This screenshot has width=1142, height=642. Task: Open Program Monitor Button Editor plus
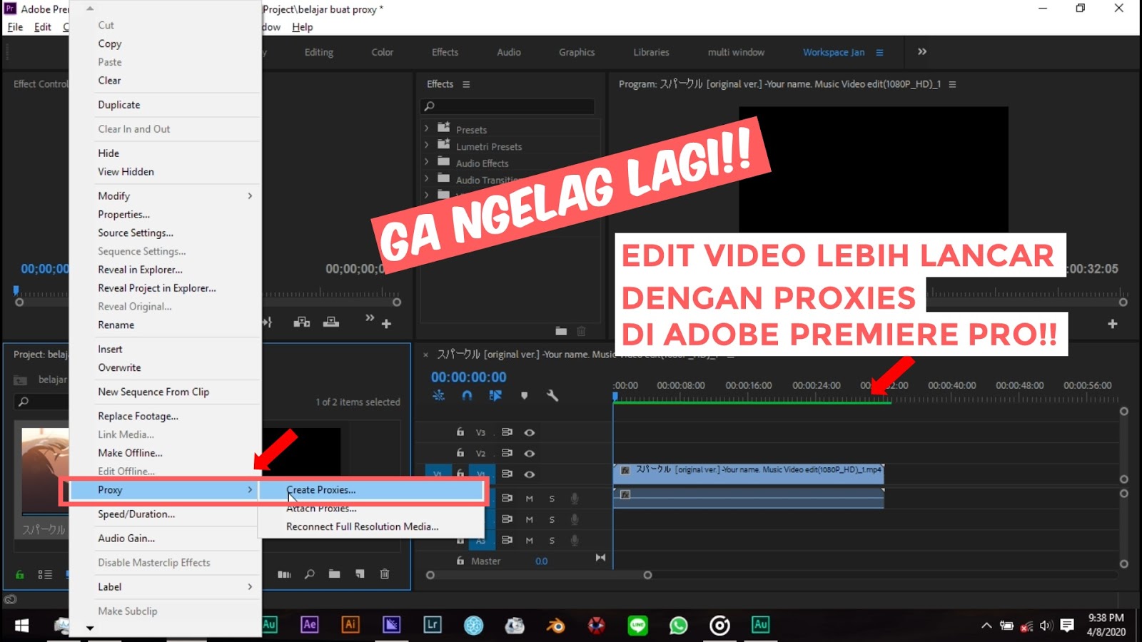1113,324
